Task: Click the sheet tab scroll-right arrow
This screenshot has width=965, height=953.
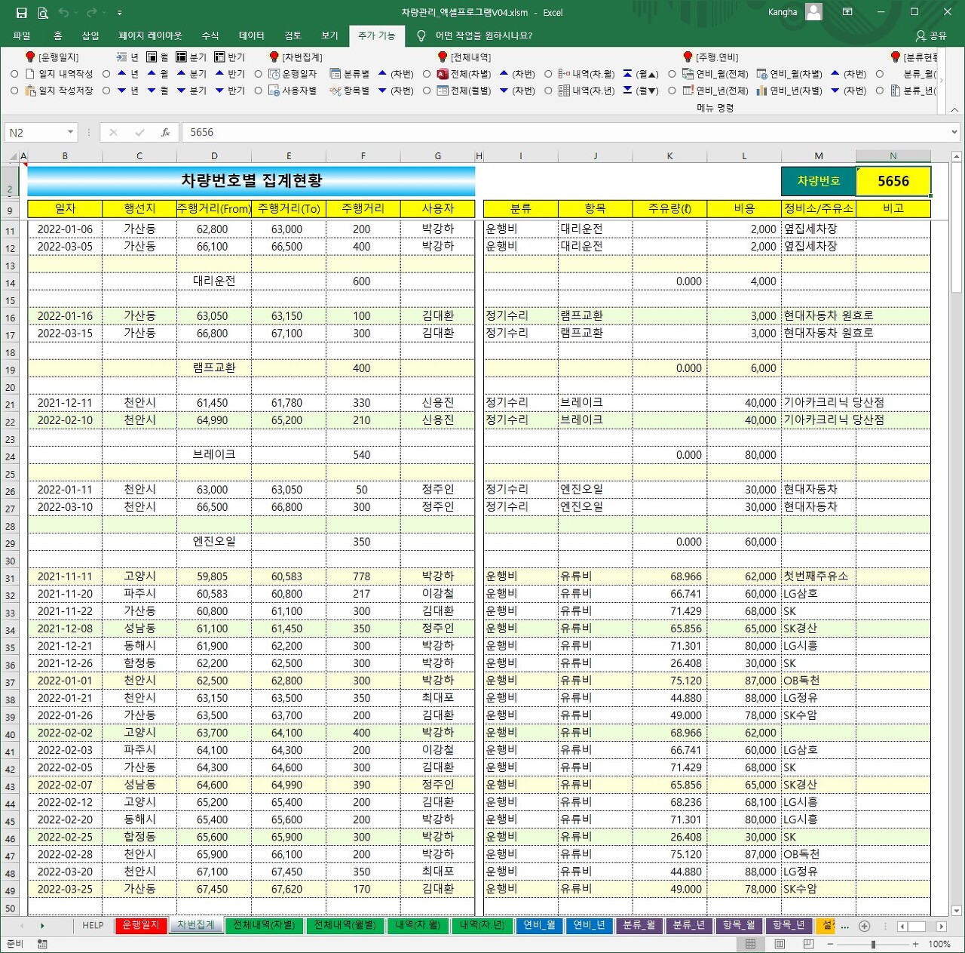Action: pos(42,926)
